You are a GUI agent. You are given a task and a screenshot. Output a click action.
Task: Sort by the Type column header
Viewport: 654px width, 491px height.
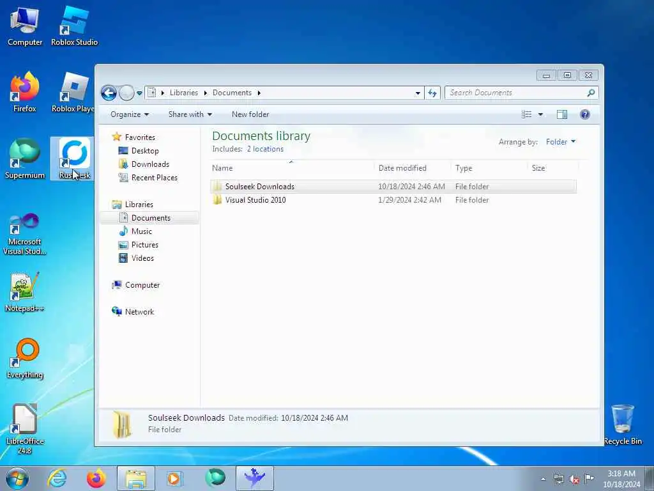pyautogui.click(x=489, y=168)
